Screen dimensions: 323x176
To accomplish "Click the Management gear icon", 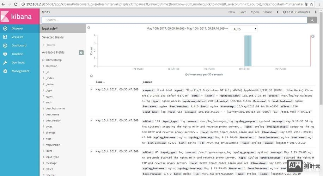I will (5, 71).
